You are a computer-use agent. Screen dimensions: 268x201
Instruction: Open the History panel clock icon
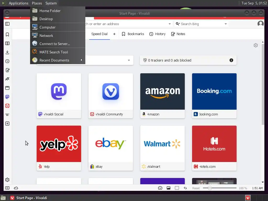[x=7, y=61]
